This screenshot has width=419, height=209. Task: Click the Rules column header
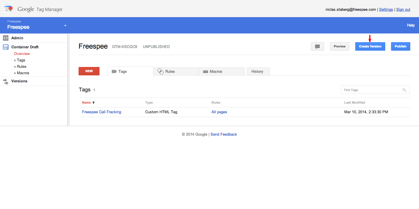pos(216,102)
